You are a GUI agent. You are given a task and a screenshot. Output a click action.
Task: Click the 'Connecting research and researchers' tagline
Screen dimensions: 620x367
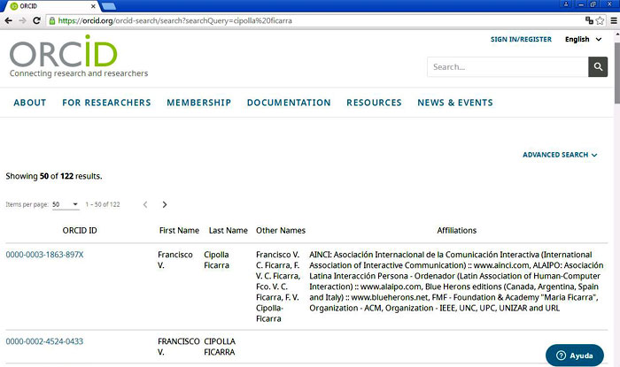[x=79, y=73]
